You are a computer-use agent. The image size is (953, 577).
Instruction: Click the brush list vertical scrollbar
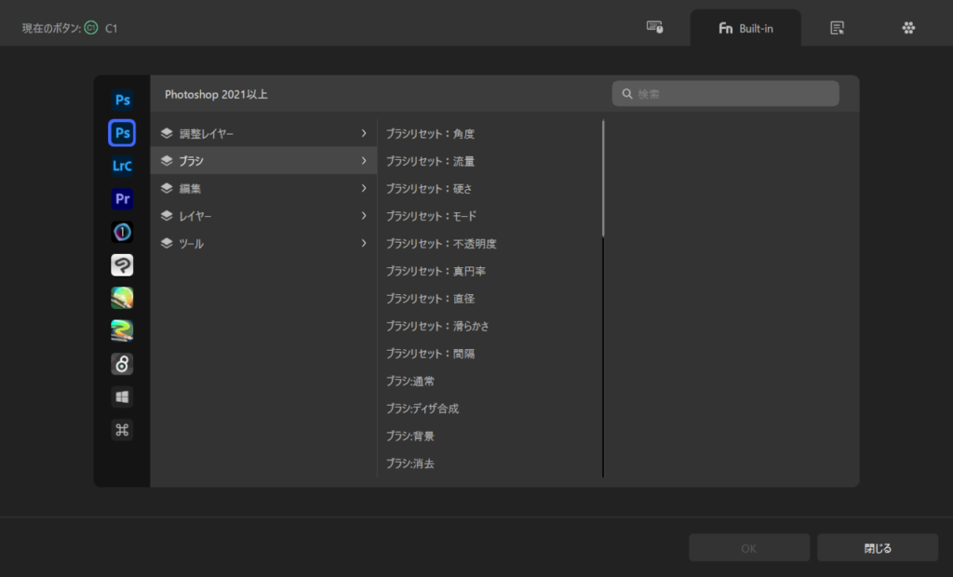603,177
